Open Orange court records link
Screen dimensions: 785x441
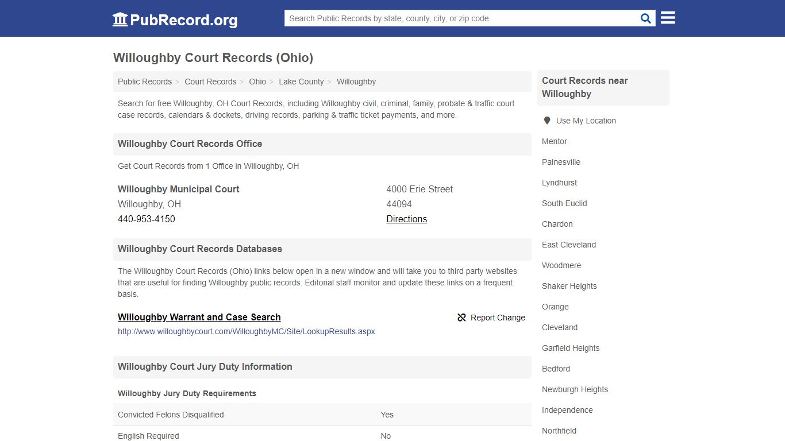coord(555,307)
